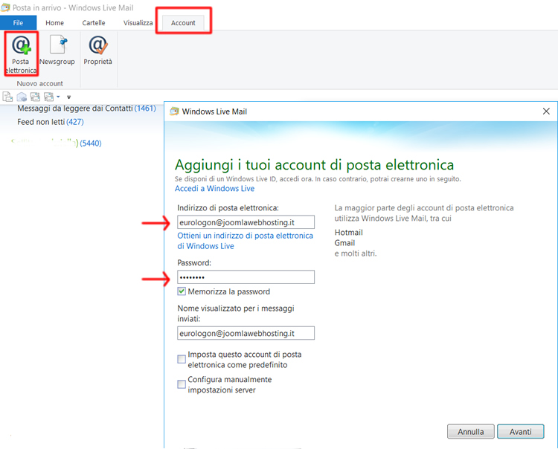Switch to the Home ribbon tab
The image size is (558, 449).
click(54, 22)
